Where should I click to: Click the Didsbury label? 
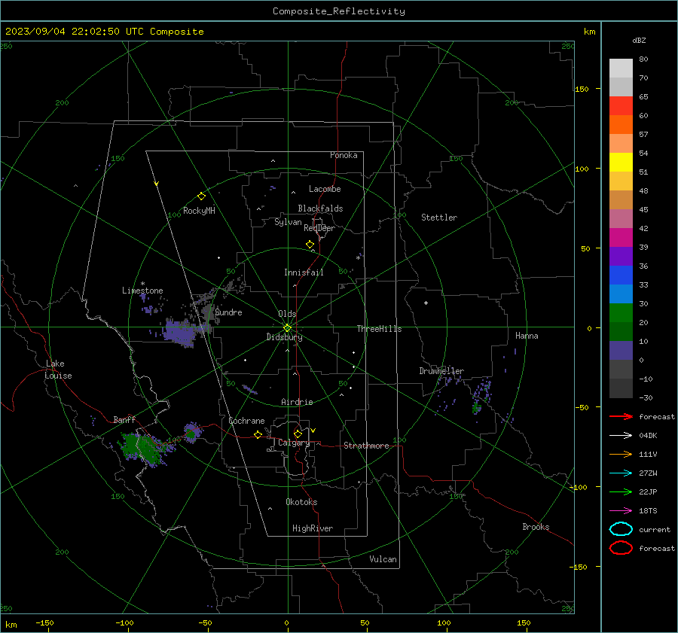284,337
